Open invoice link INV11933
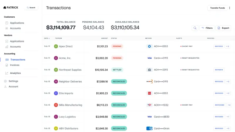The width and height of the screenshot is (235, 132). coord(219,46)
